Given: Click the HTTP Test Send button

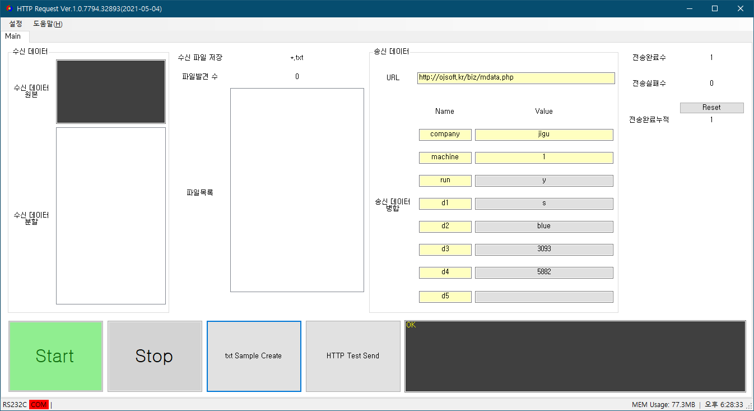Looking at the screenshot, I should point(353,356).
